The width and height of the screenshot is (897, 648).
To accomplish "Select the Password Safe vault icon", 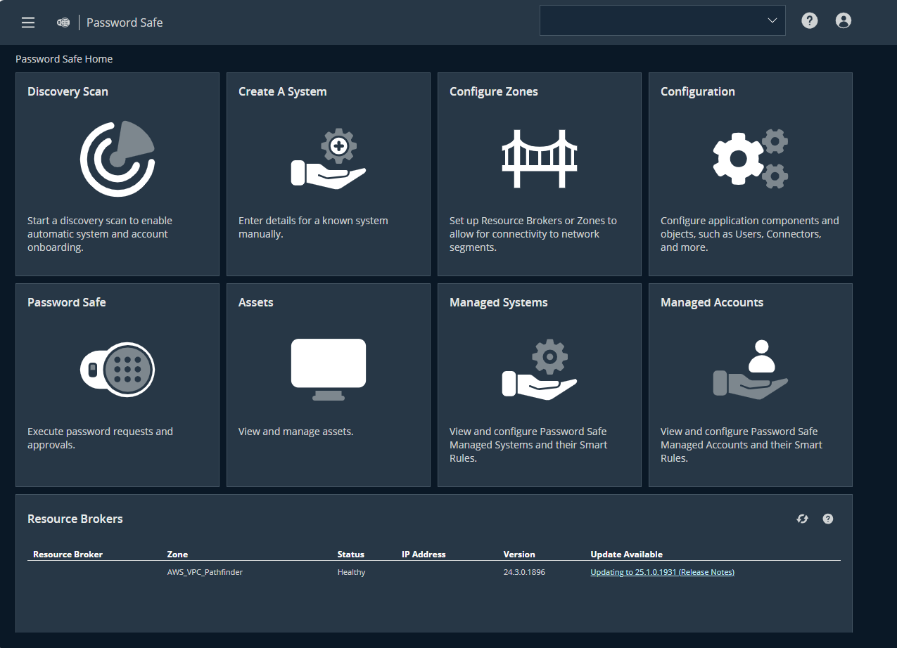I will tap(117, 369).
